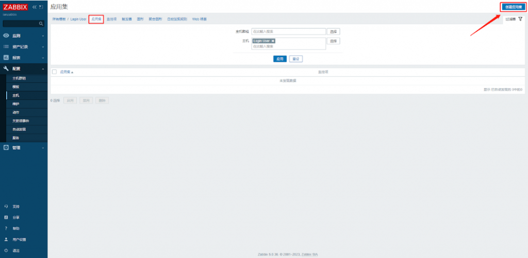Switch to the 自动发现规则 tab
528x258 pixels.
click(x=177, y=19)
